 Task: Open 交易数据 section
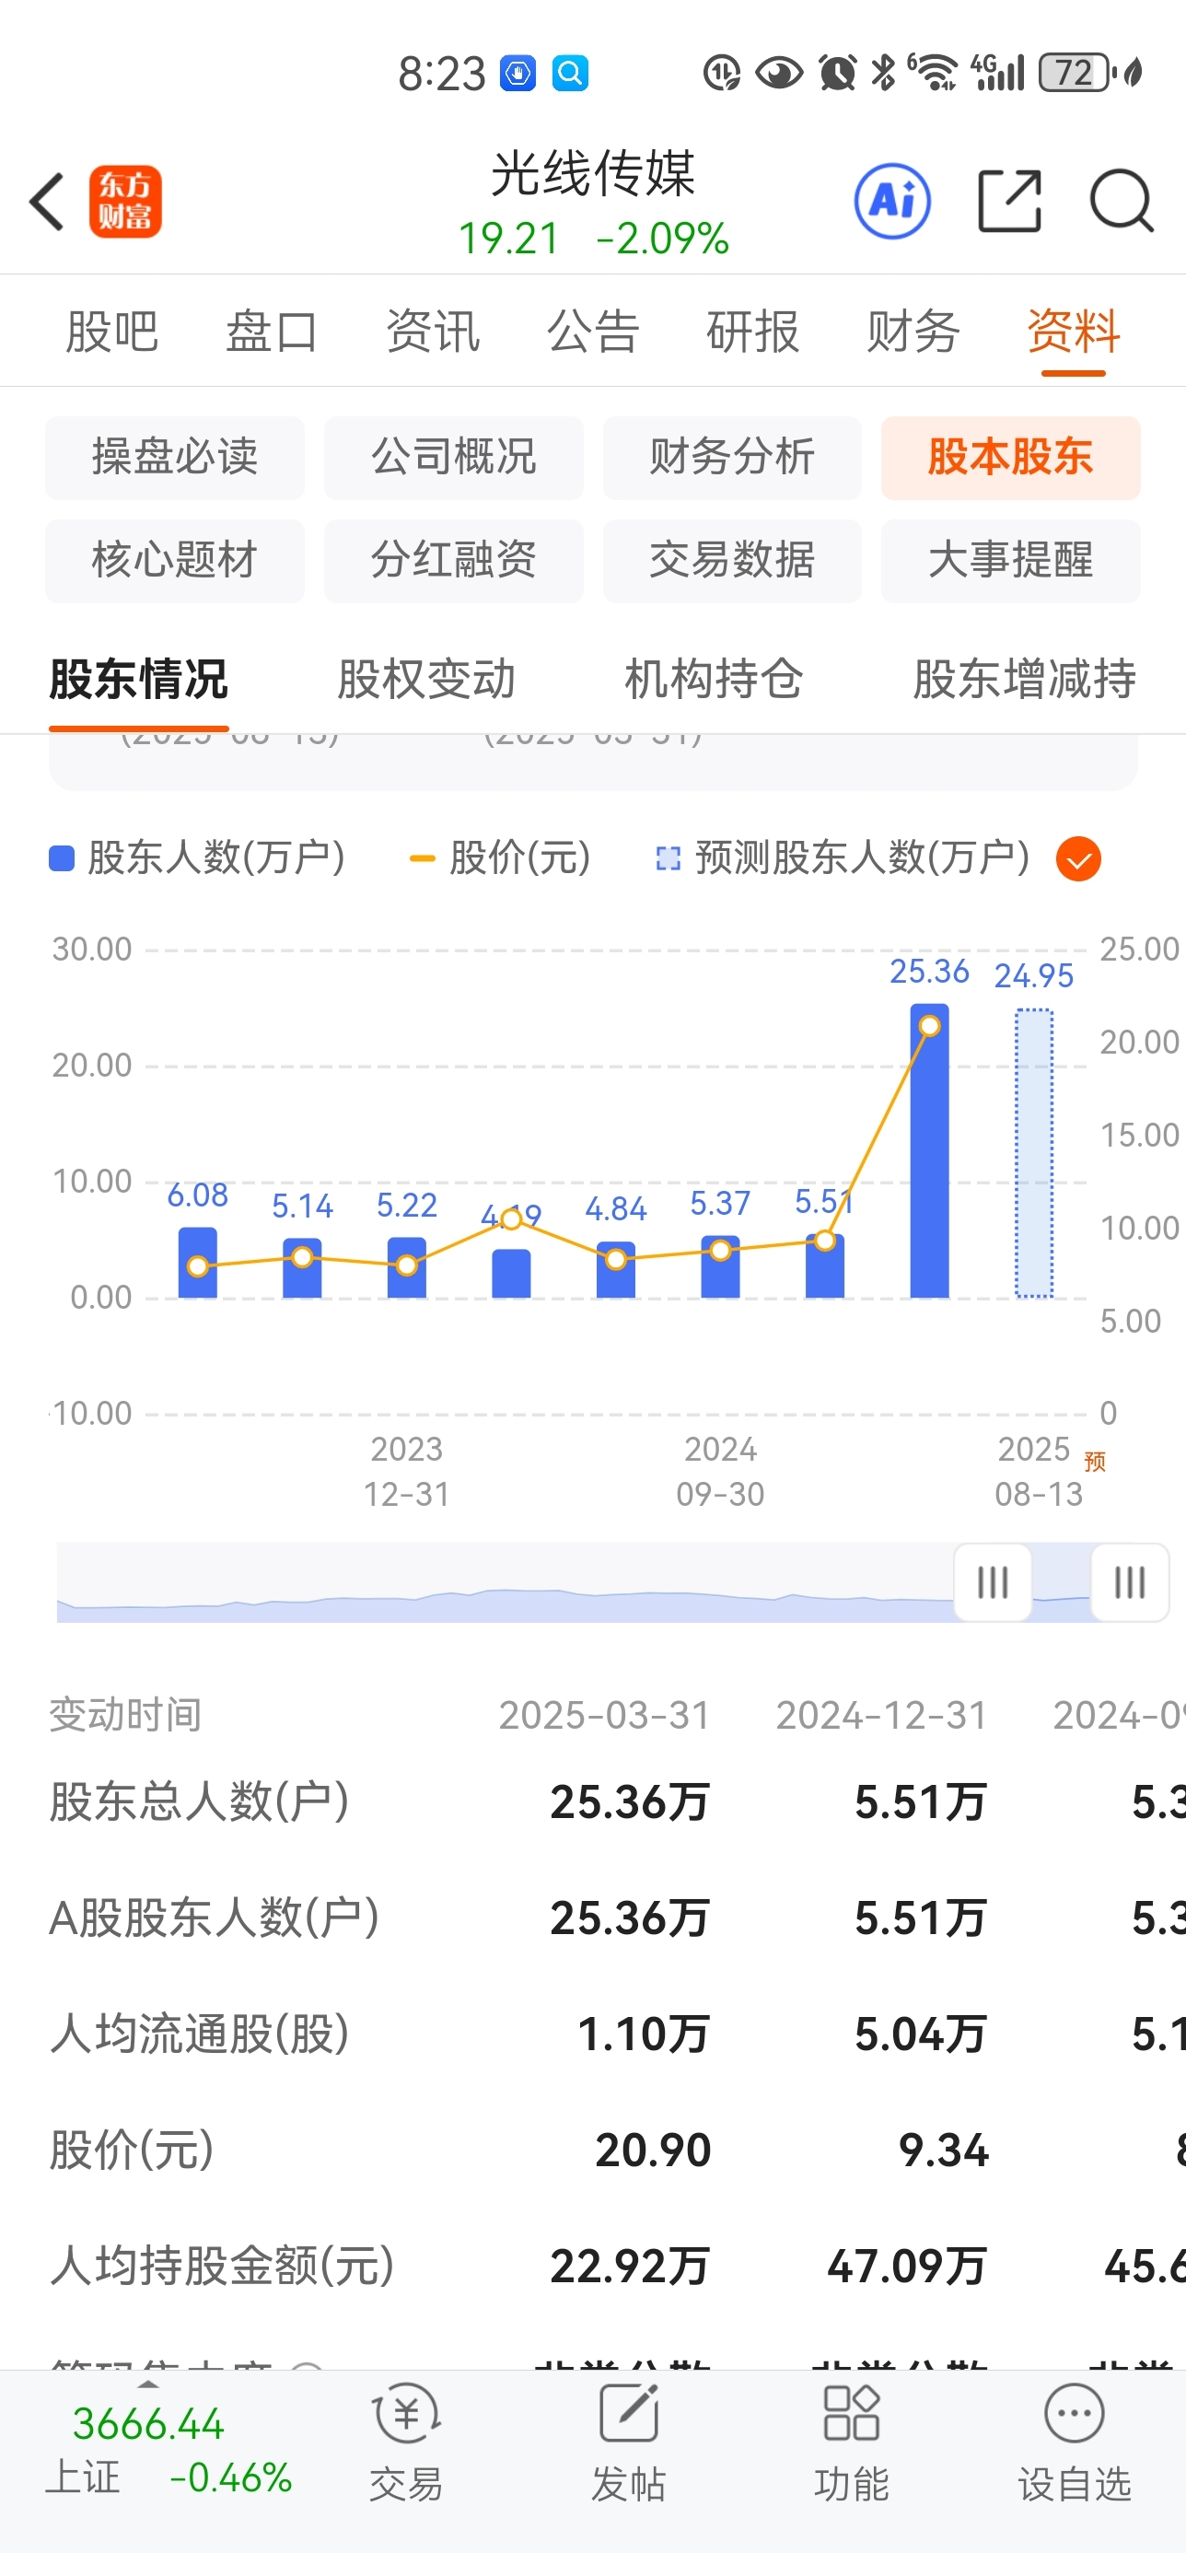click(x=732, y=561)
